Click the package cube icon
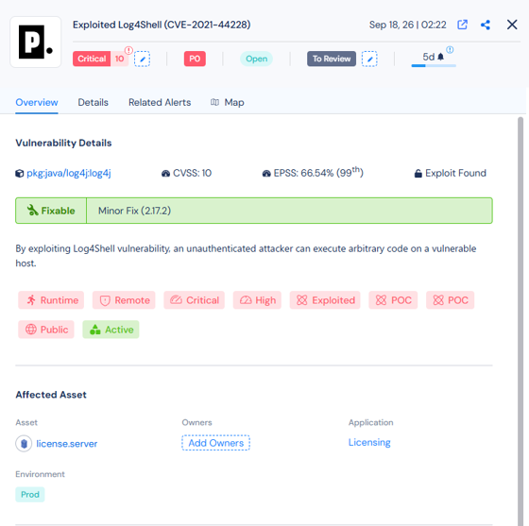The width and height of the screenshot is (529, 526). coord(20,174)
